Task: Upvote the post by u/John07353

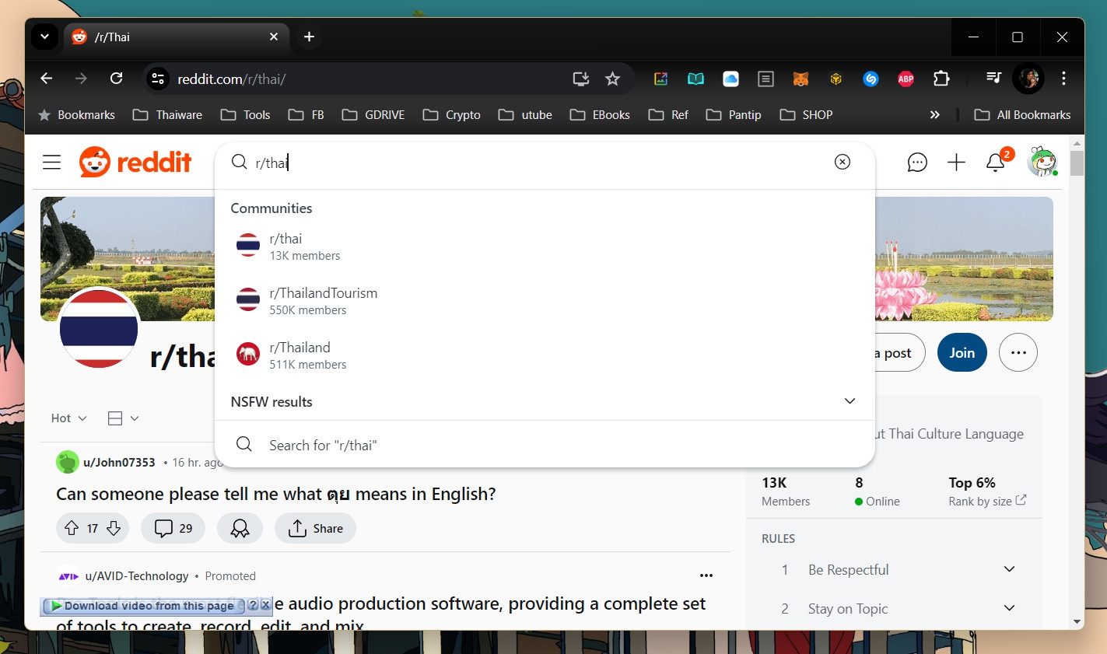Action: [x=72, y=528]
